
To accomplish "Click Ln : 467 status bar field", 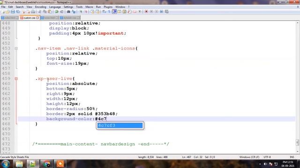I will tap(187, 157).
